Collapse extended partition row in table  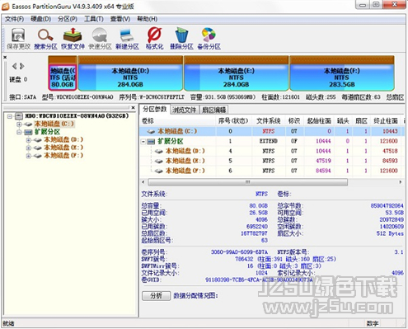[143, 142]
